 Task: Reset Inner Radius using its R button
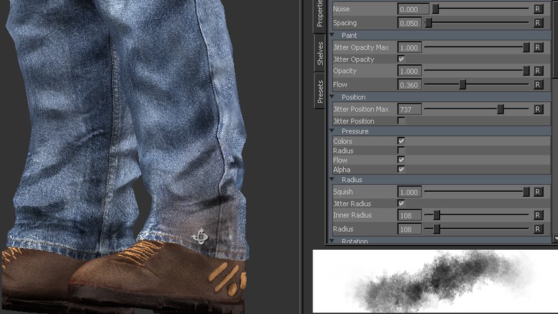coord(538,216)
